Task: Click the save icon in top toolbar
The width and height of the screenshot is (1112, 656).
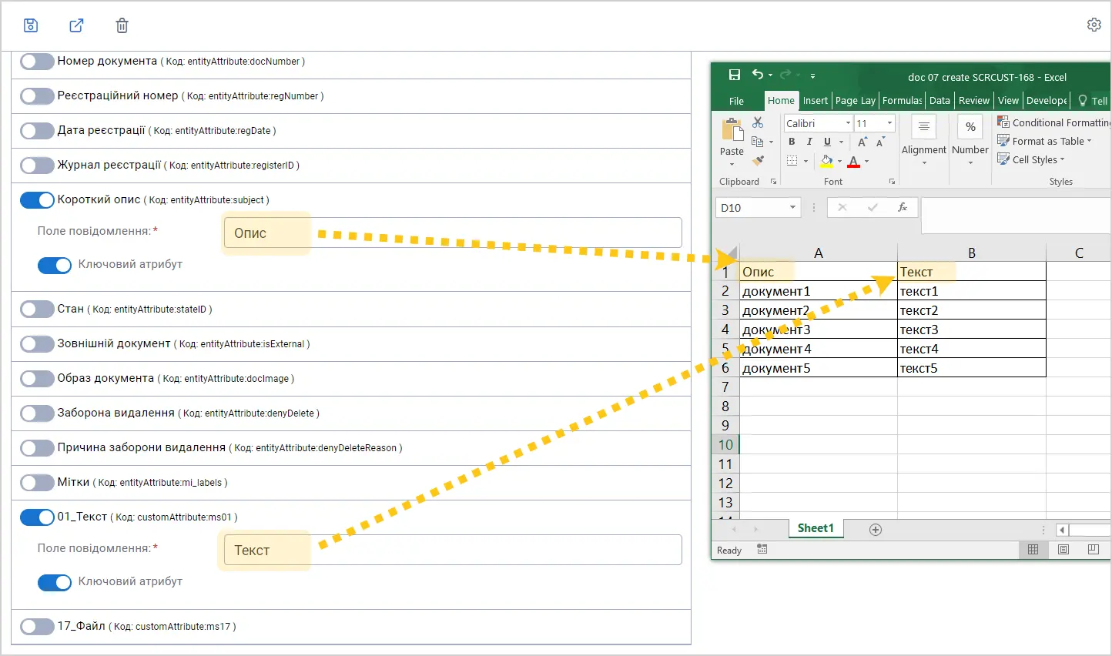Action: [x=31, y=25]
